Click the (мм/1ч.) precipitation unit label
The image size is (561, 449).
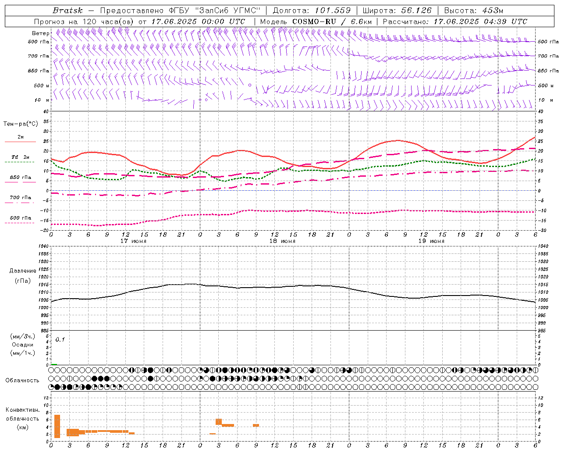pos(23,353)
